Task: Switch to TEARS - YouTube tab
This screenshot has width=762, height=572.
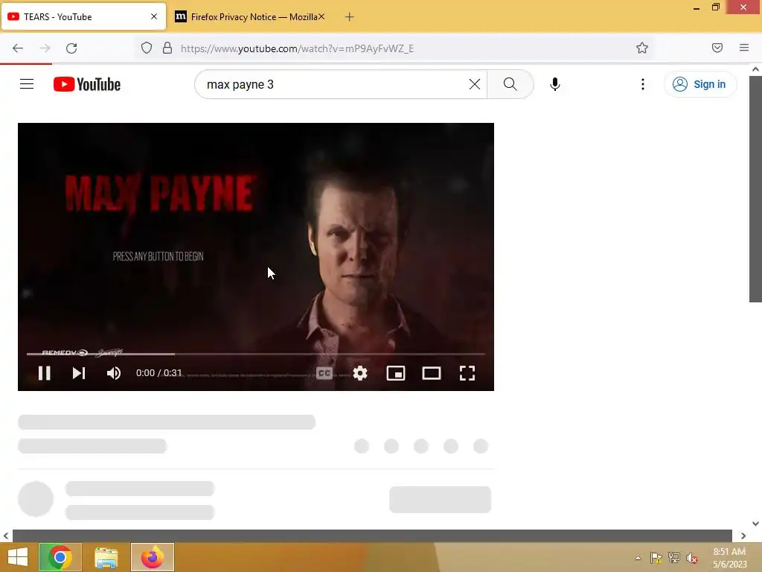Action: pyautogui.click(x=83, y=16)
